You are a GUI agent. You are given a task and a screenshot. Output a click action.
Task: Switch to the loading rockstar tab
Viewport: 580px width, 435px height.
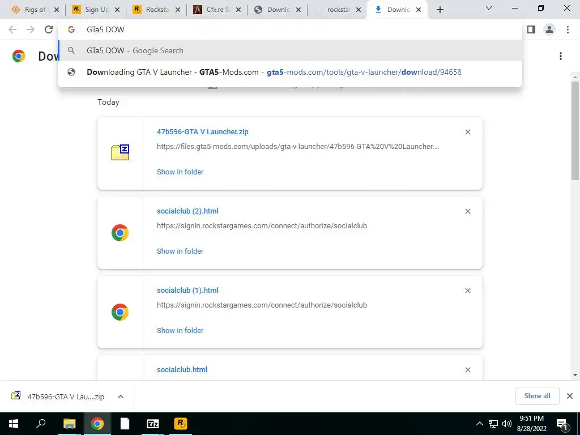pos(338,10)
